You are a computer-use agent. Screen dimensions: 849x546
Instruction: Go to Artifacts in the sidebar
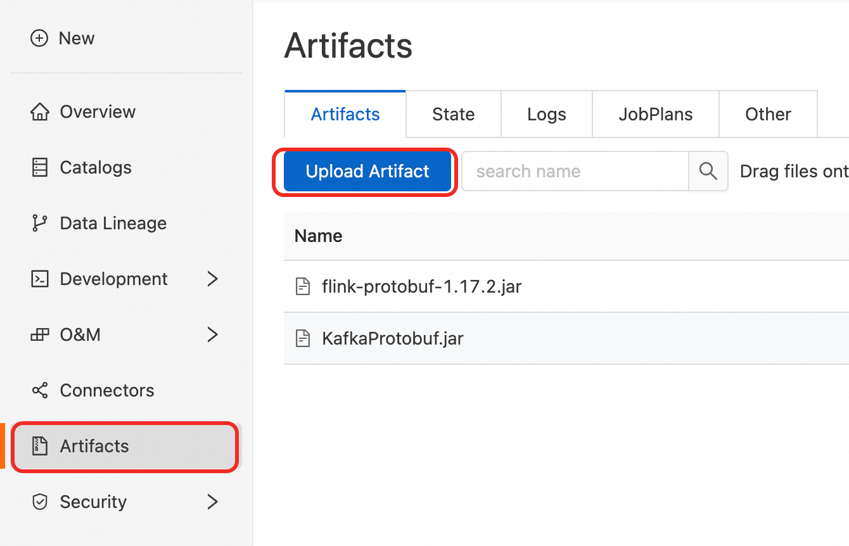click(x=94, y=447)
